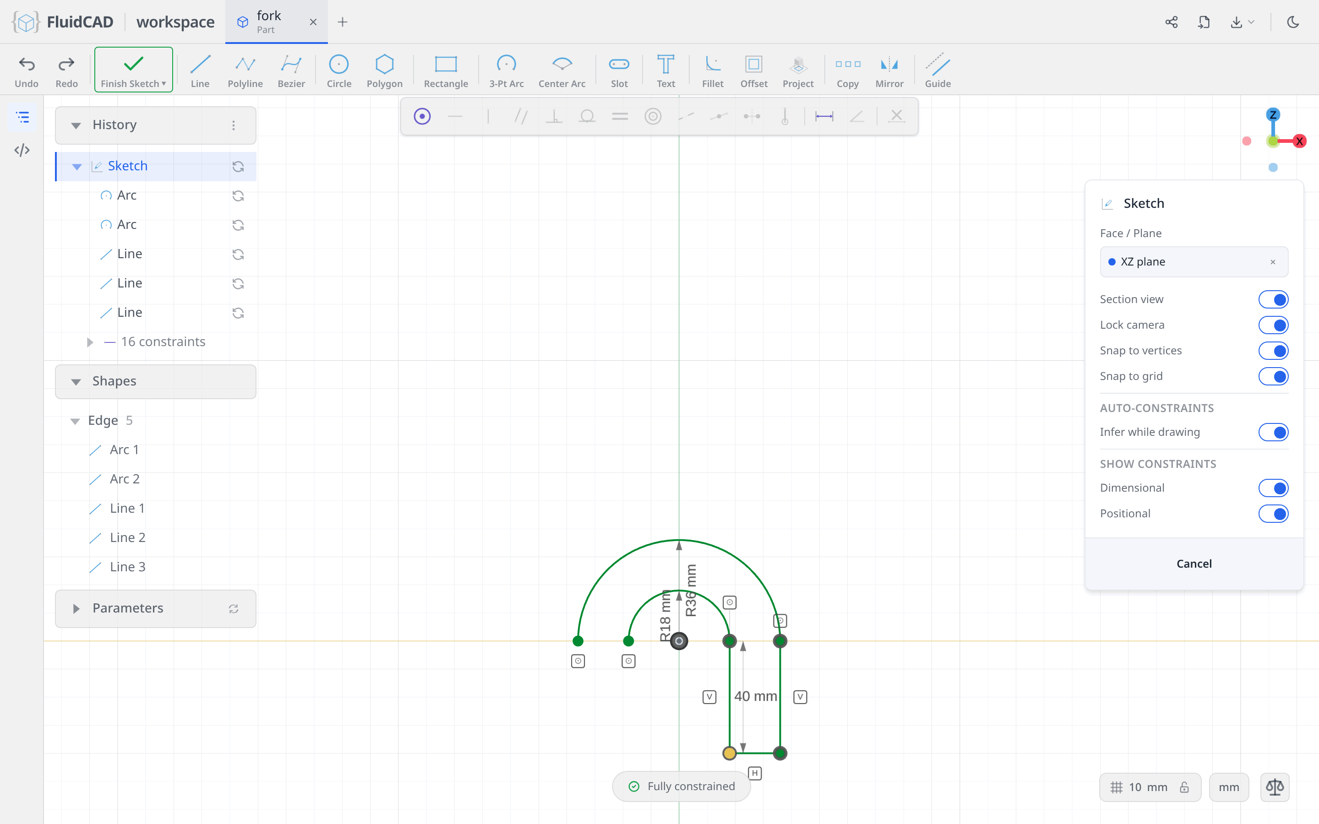
Task: Select the Guide tool
Action: pos(937,70)
